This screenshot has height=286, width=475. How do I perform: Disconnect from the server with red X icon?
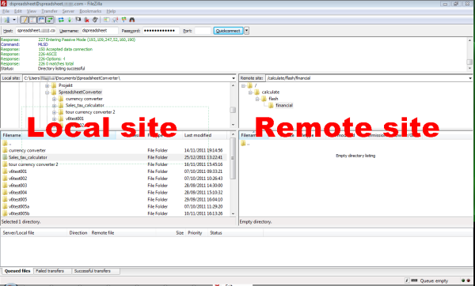(x=86, y=20)
